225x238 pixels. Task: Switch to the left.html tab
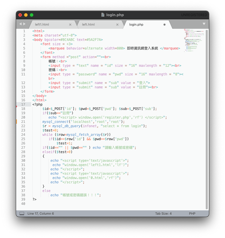pyautogui.click(x=88, y=24)
